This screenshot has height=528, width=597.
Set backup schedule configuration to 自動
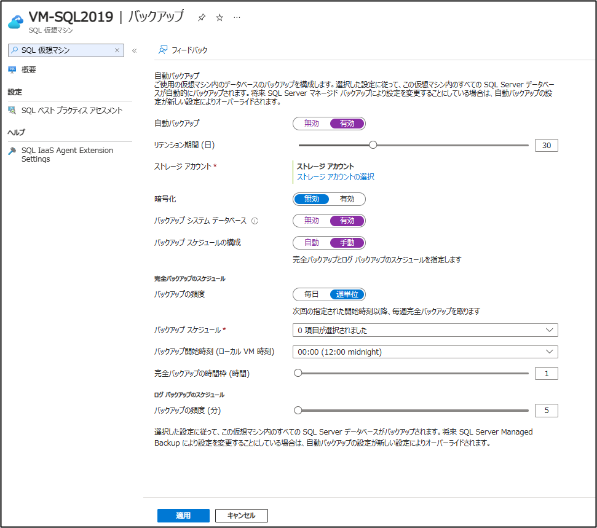pos(312,243)
